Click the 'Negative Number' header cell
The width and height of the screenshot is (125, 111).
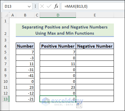point(95,46)
